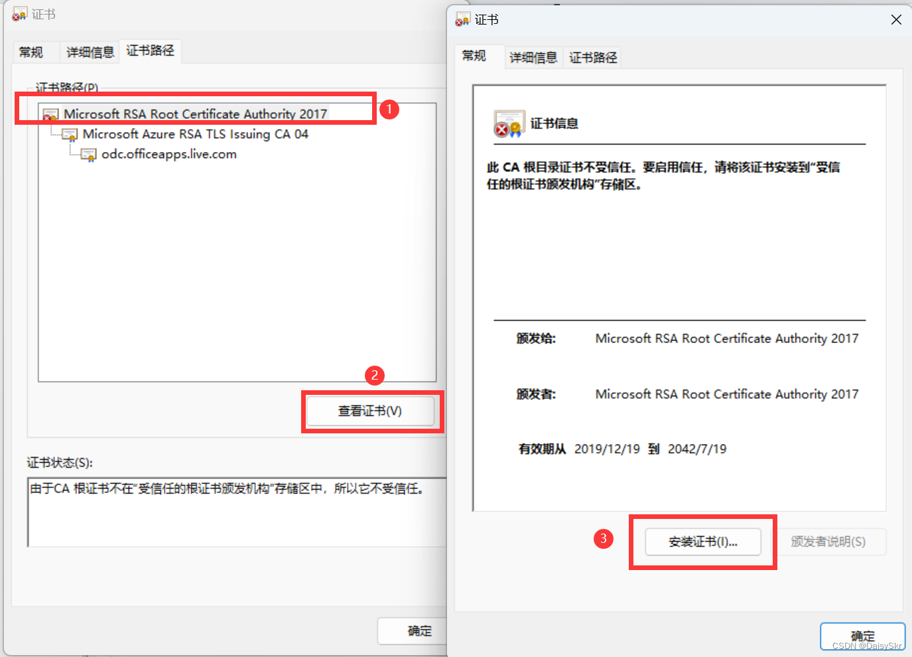Screen dimensions: 912x657
Task: Switch to 证书路径 tab in front window
Action: pyautogui.click(x=593, y=58)
